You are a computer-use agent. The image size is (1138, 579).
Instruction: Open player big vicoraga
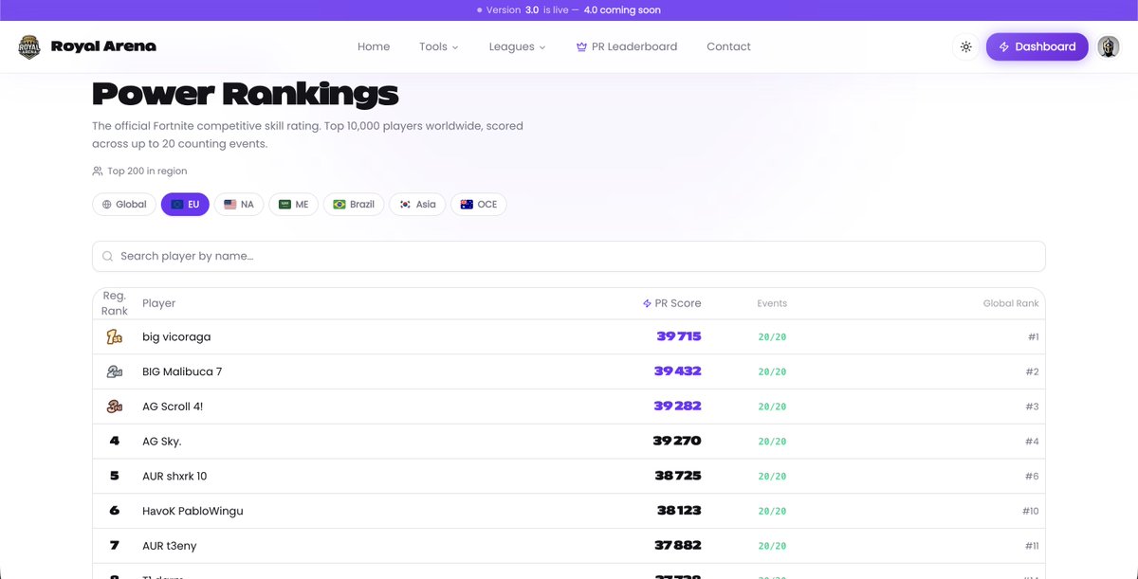tap(176, 337)
